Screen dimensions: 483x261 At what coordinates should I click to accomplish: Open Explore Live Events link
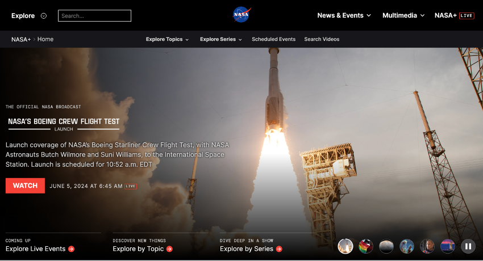click(35, 249)
